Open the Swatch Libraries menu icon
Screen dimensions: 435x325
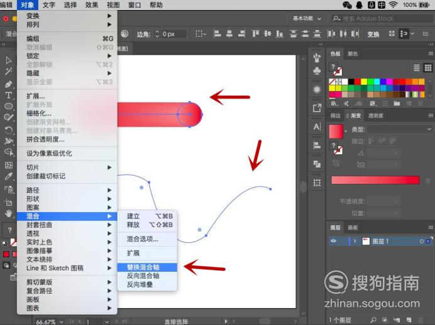coord(334,104)
